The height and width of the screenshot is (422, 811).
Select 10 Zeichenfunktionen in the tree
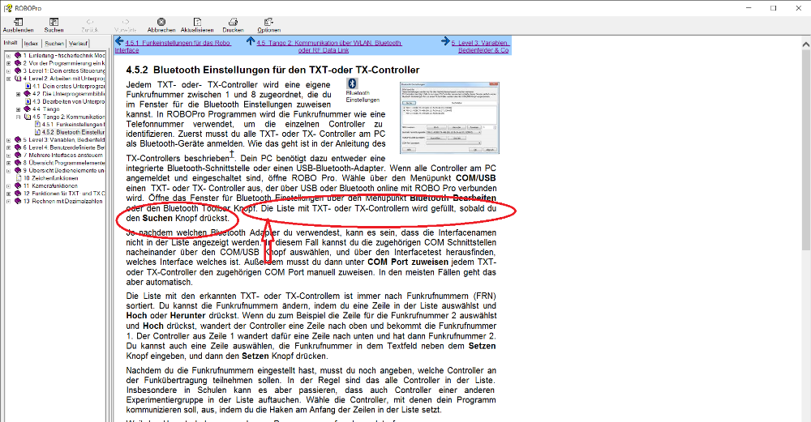(50, 177)
